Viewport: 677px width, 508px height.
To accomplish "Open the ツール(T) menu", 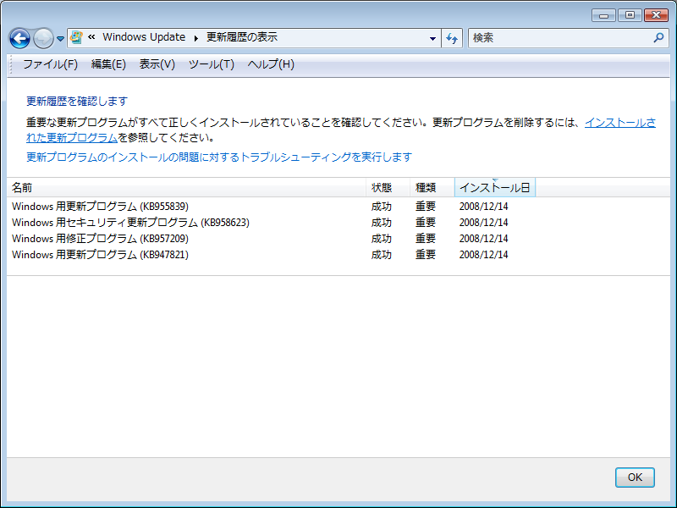I will tap(211, 64).
